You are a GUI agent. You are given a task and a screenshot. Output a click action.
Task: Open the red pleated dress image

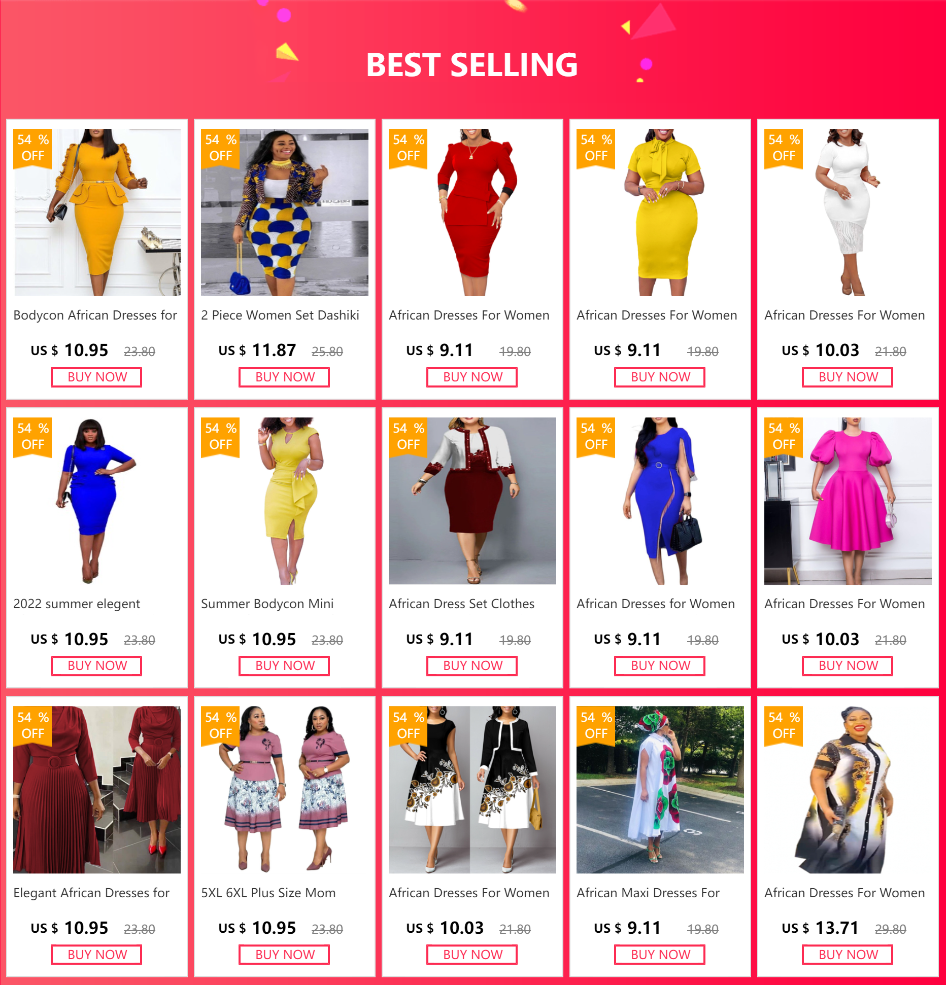[x=97, y=790]
